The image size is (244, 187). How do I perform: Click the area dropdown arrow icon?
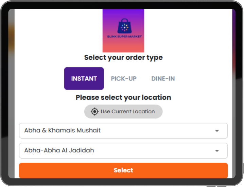pyautogui.click(x=217, y=151)
